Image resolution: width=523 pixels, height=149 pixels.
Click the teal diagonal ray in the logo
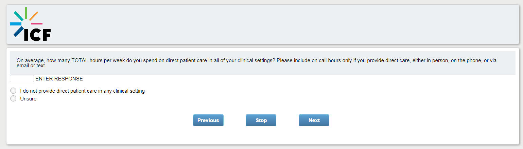18,16
